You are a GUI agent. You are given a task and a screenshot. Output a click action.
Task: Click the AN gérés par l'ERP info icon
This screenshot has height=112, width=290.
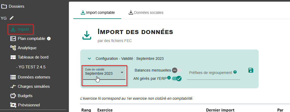coord(169,78)
